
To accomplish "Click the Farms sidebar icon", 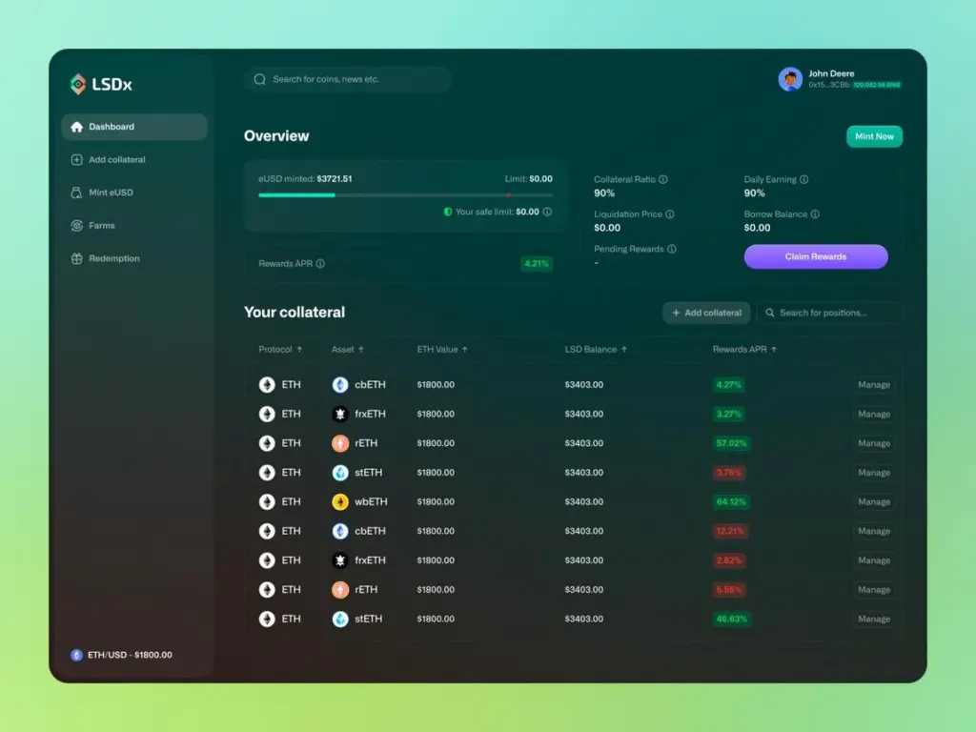I will 76,225.
